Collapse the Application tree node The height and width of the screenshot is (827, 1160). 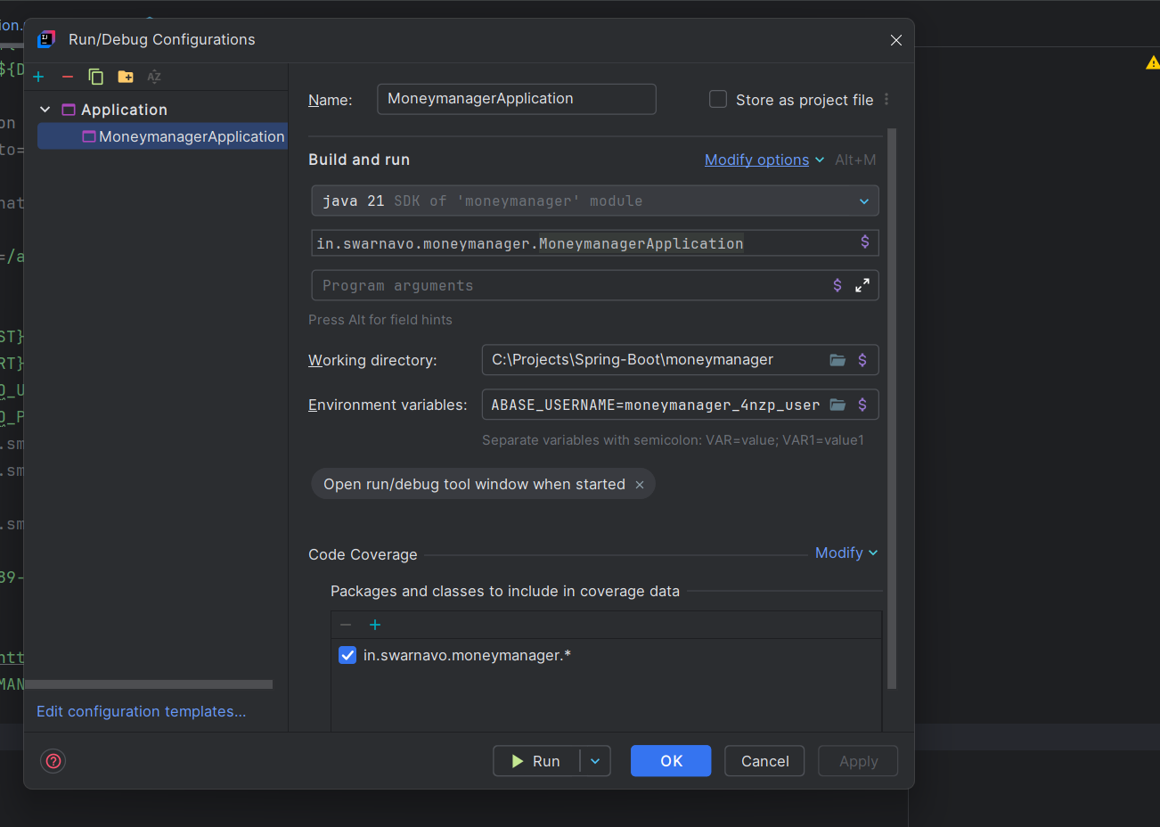(45, 110)
